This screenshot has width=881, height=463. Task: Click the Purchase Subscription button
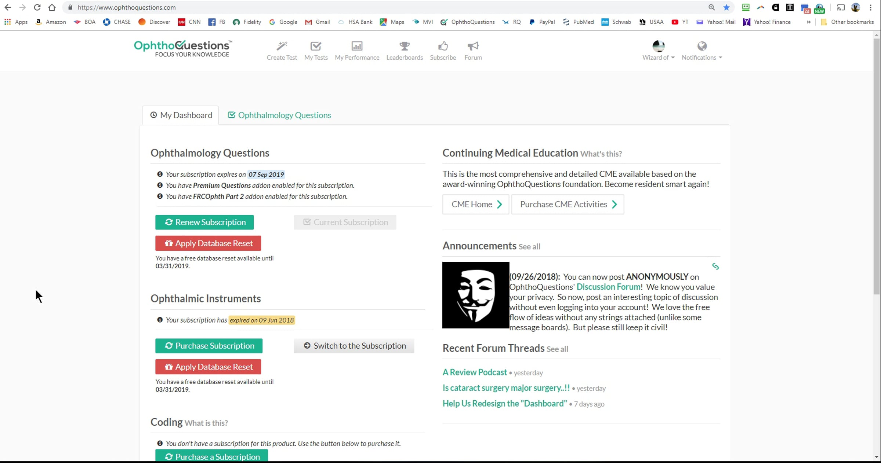[209, 346]
